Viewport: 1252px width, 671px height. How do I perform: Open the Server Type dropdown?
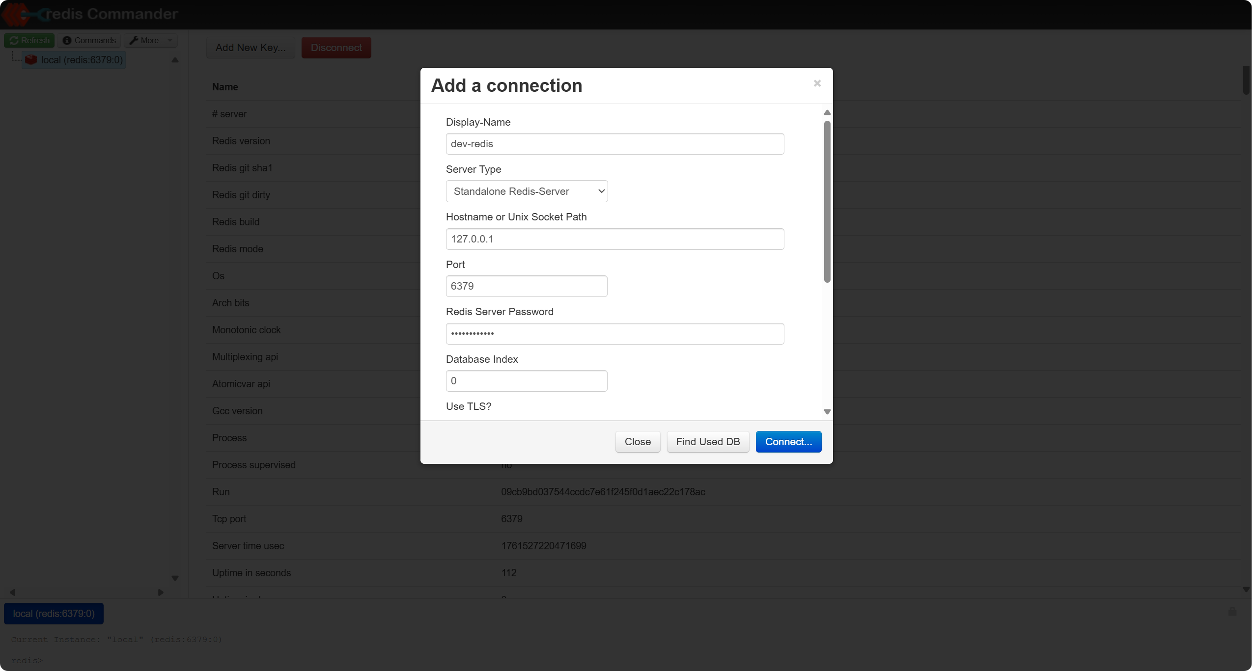click(x=527, y=191)
